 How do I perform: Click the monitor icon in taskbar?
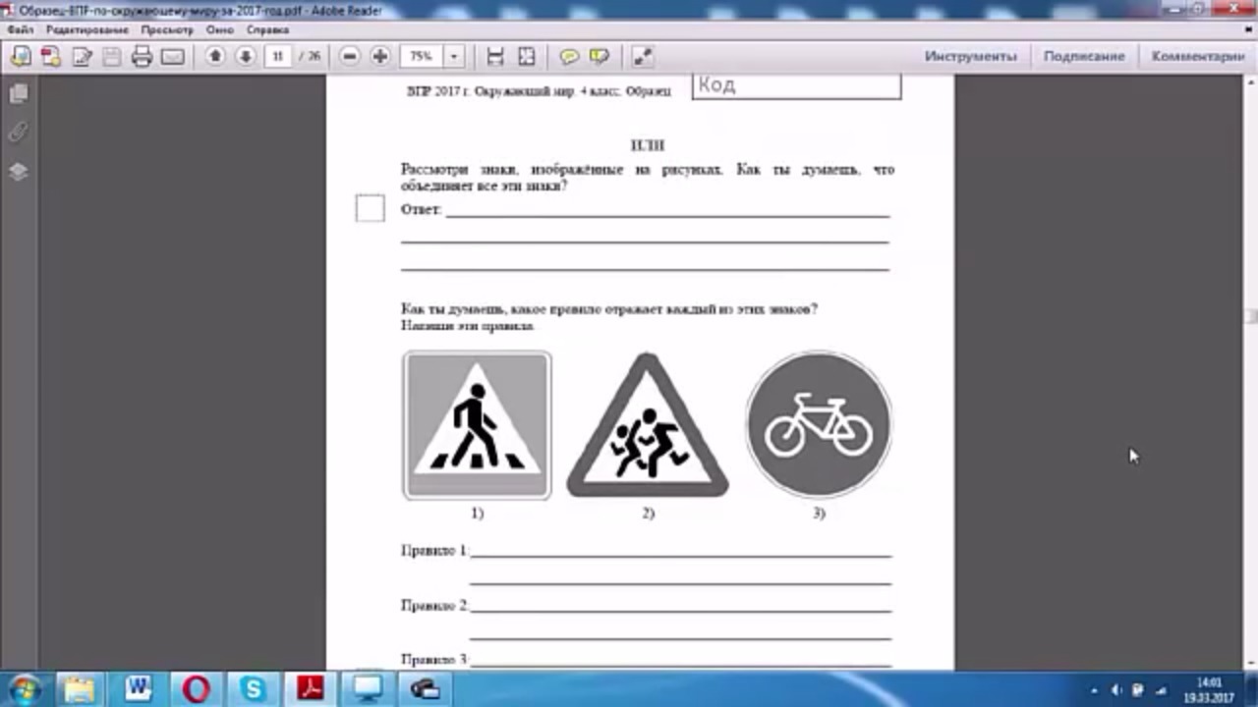click(x=368, y=688)
